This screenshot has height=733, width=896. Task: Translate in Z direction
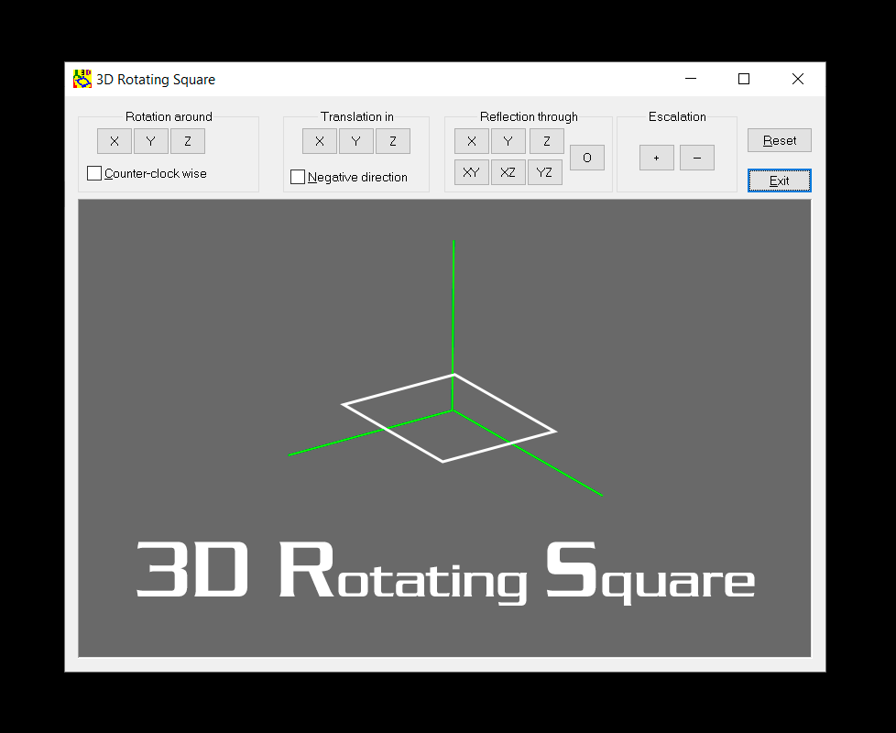click(x=392, y=141)
